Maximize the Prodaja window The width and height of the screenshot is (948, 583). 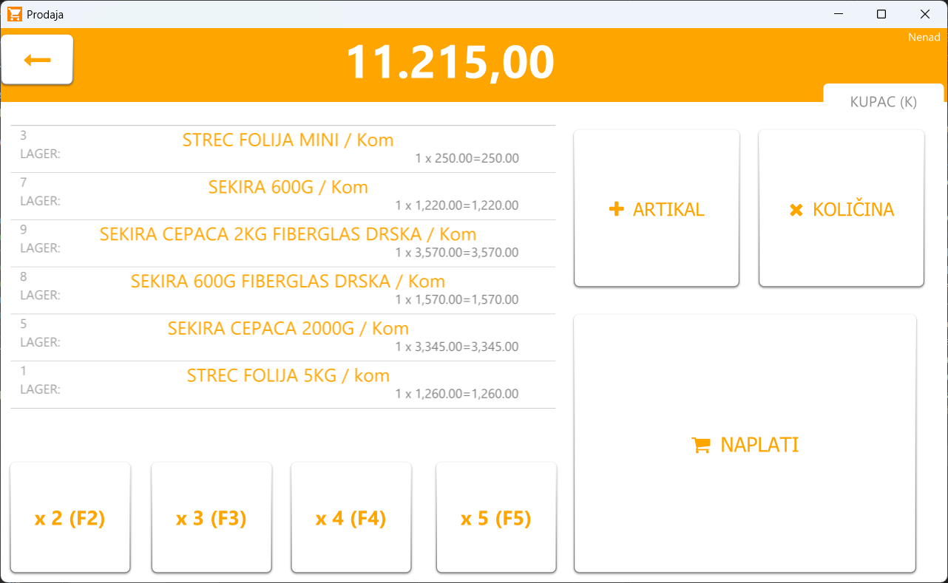point(881,14)
